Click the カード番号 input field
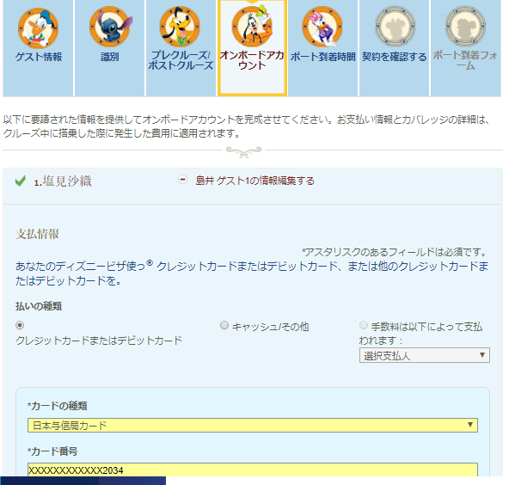 253,470
